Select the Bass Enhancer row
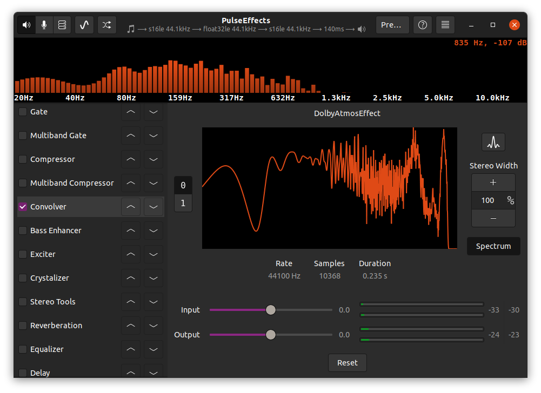Viewport: 541px width, 393px height. 90,231
